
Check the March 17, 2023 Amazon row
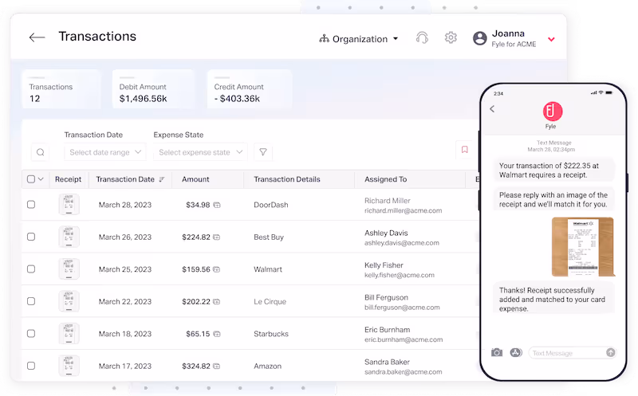(31, 366)
